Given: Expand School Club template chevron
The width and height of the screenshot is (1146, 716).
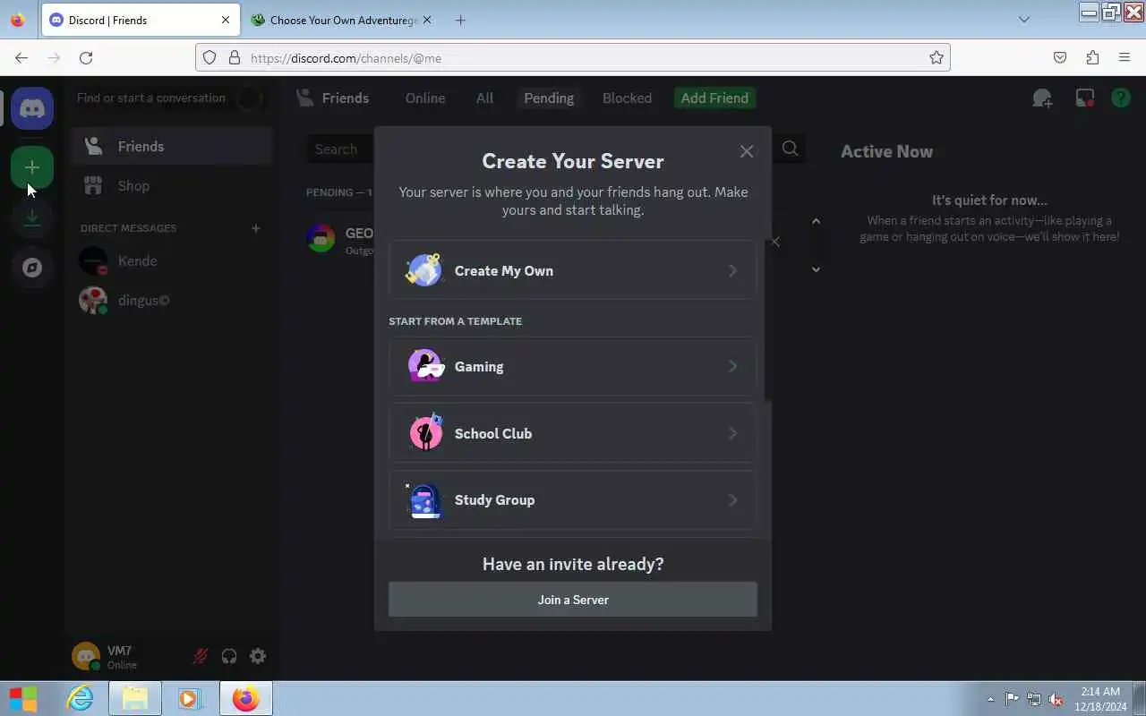Looking at the screenshot, I should point(732,433).
